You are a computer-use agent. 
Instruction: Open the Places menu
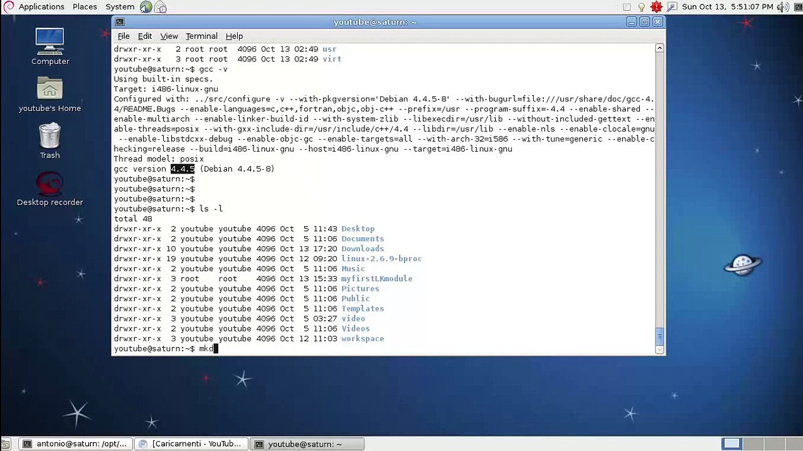[x=84, y=7]
